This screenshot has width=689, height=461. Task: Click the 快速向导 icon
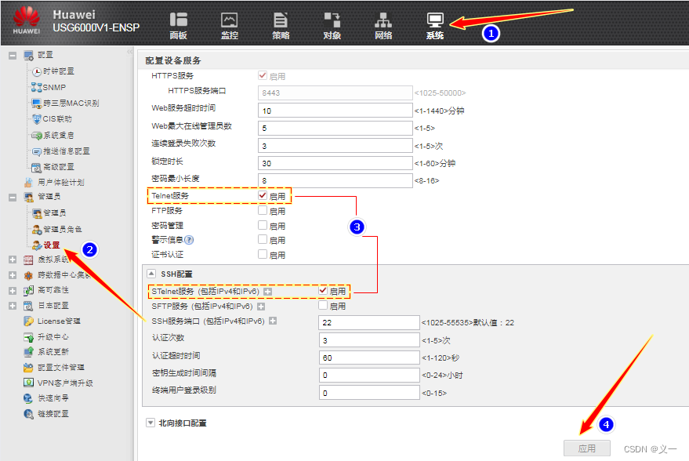click(28, 398)
